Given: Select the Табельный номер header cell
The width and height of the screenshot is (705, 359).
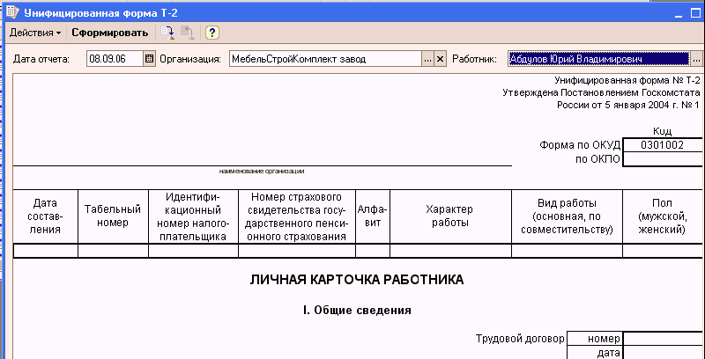Looking at the screenshot, I should point(113,216).
